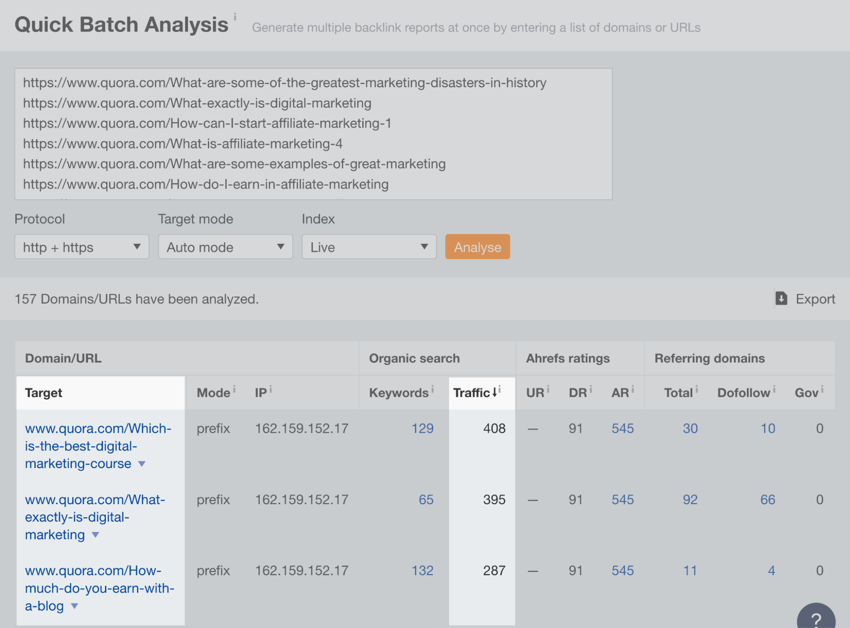
Task: Click the 129 keywords link
Action: tap(422, 428)
